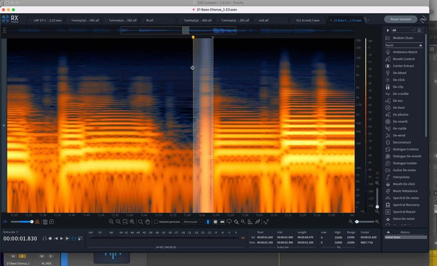
Task: Open the Module Chain
Action: pyautogui.click(x=403, y=38)
